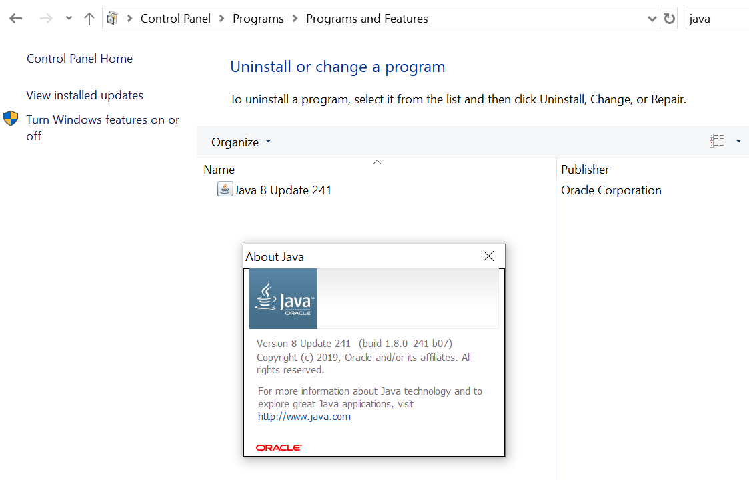Go back using the back arrow
The height and width of the screenshot is (480, 749).
point(16,19)
